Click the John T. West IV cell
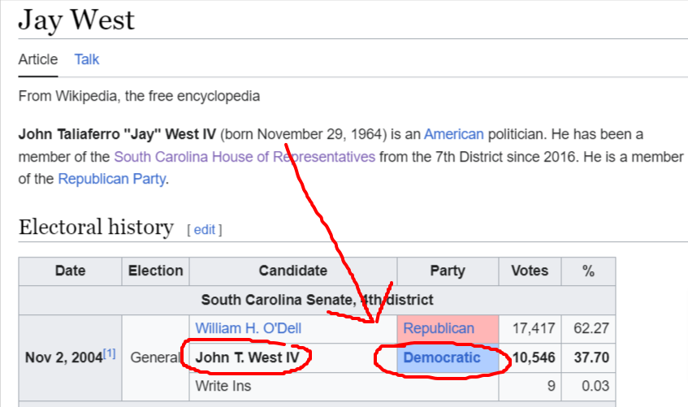 coord(293,357)
